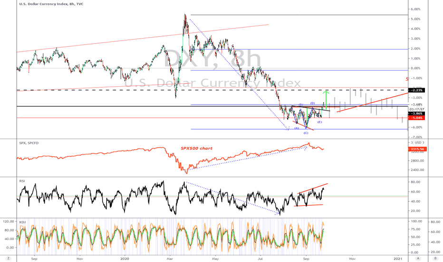Click the 6.00% axis label
Viewport: 443px width, 262px height.
415,9
